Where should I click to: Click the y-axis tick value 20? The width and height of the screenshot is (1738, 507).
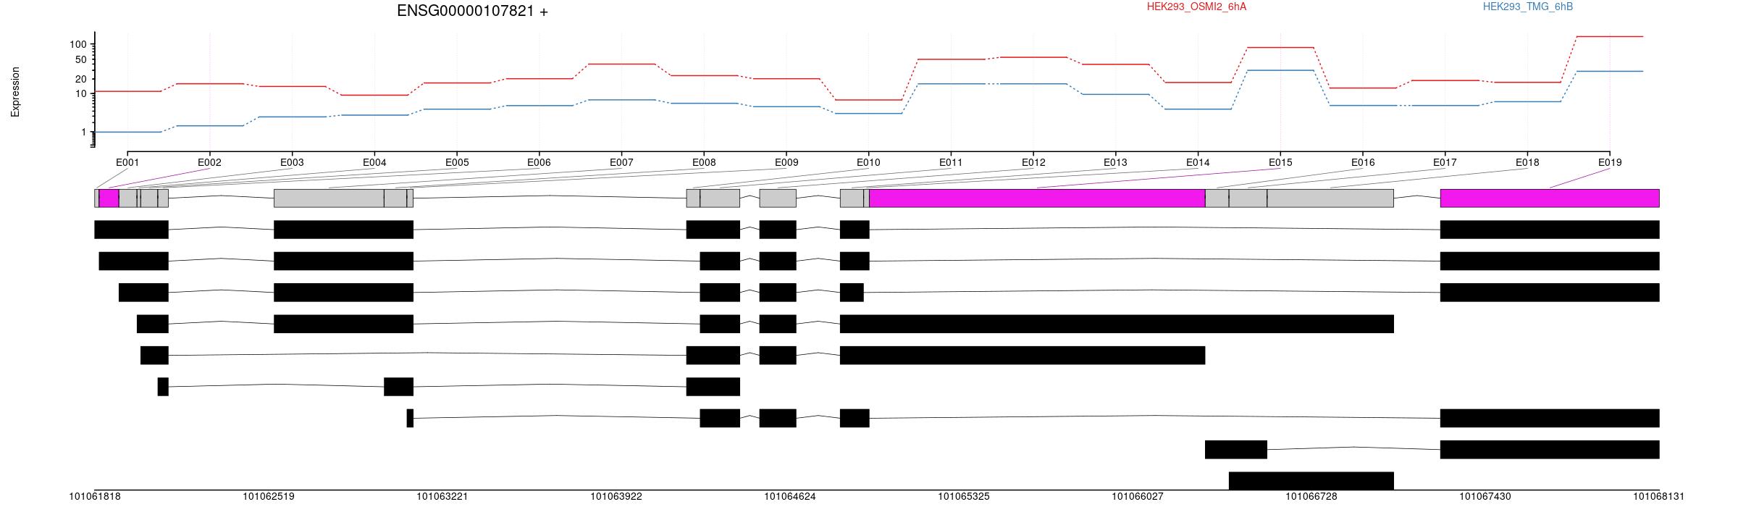[x=80, y=79]
